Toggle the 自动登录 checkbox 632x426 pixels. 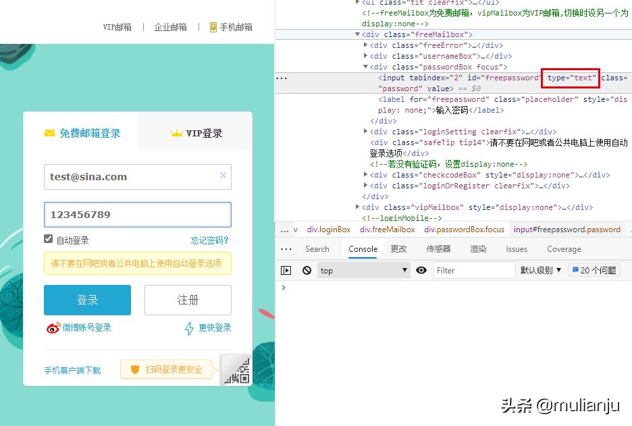(x=48, y=238)
